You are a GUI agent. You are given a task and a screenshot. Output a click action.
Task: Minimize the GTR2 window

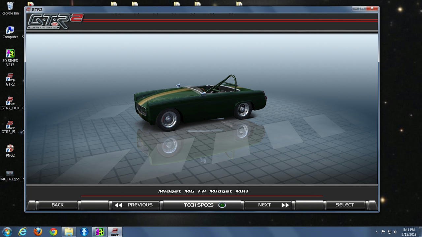(355, 8)
